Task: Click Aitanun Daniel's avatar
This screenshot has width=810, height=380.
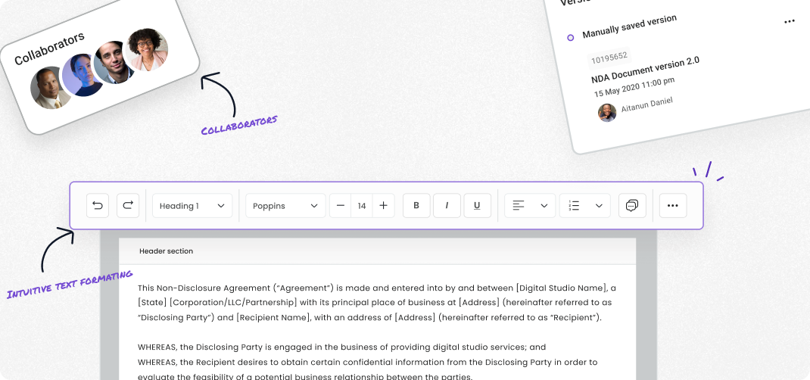Action: 607,113
